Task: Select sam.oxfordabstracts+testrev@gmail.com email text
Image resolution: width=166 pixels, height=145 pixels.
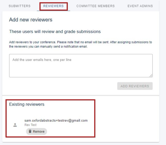Action: pos(56,121)
